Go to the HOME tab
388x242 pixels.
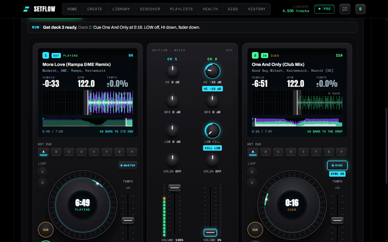click(x=72, y=9)
